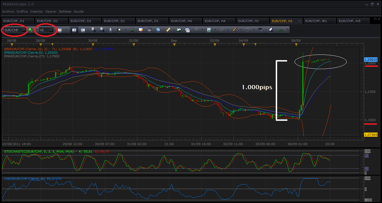Open the Operar menu
Screen dimensions: 382x203
[51, 11]
